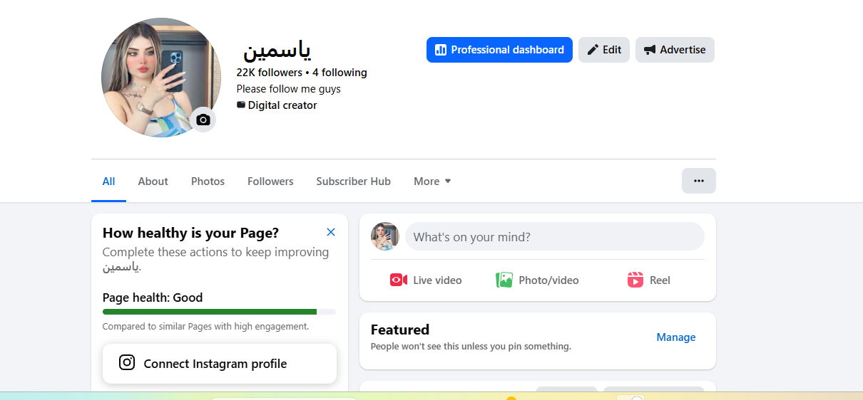Click the camera icon on profile picture
Image resolution: width=863 pixels, height=400 pixels.
203,120
